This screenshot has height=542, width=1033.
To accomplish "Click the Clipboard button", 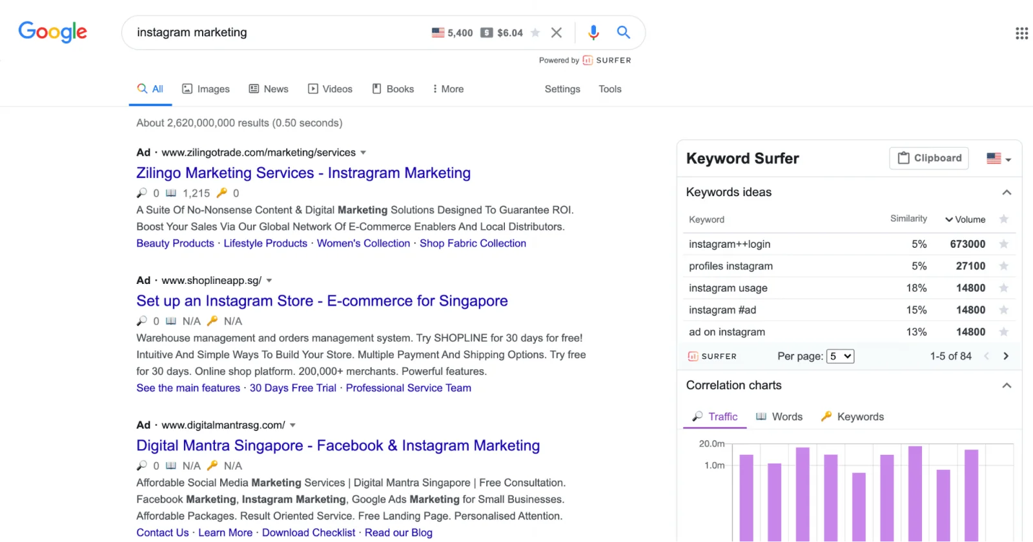I will (929, 158).
